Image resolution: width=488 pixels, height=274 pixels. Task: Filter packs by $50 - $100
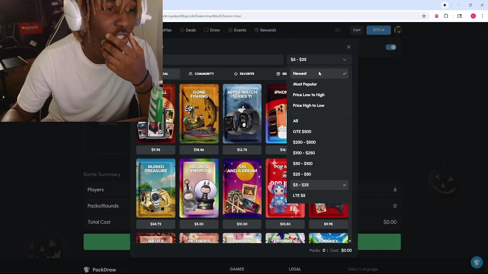tap(318, 163)
